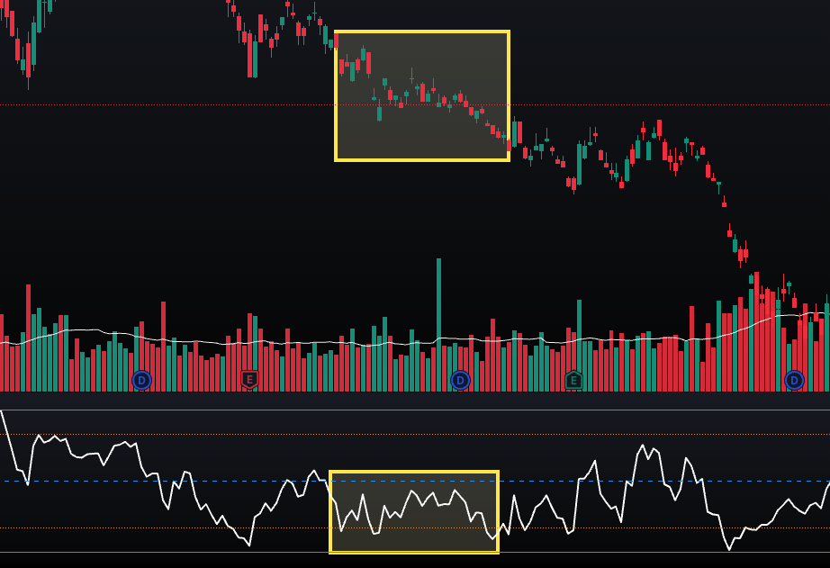Select the large red candle right of price rectangle
The height and width of the screenshot is (568, 830).
[x=519, y=133]
